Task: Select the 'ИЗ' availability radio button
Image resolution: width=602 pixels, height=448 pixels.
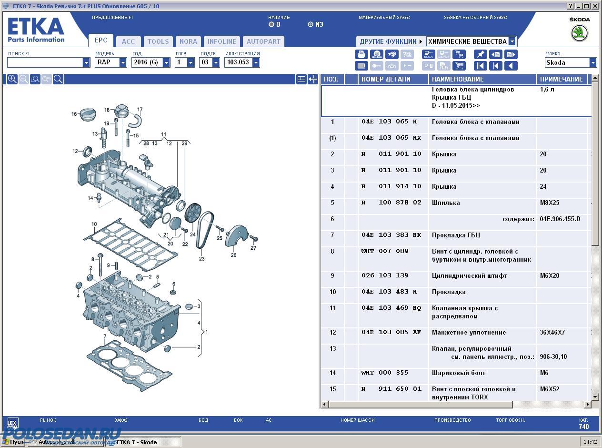Action: point(311,24)
